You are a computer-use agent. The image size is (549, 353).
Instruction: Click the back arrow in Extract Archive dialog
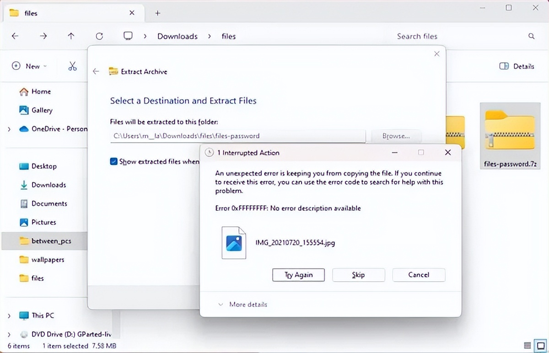coord(96,71)
